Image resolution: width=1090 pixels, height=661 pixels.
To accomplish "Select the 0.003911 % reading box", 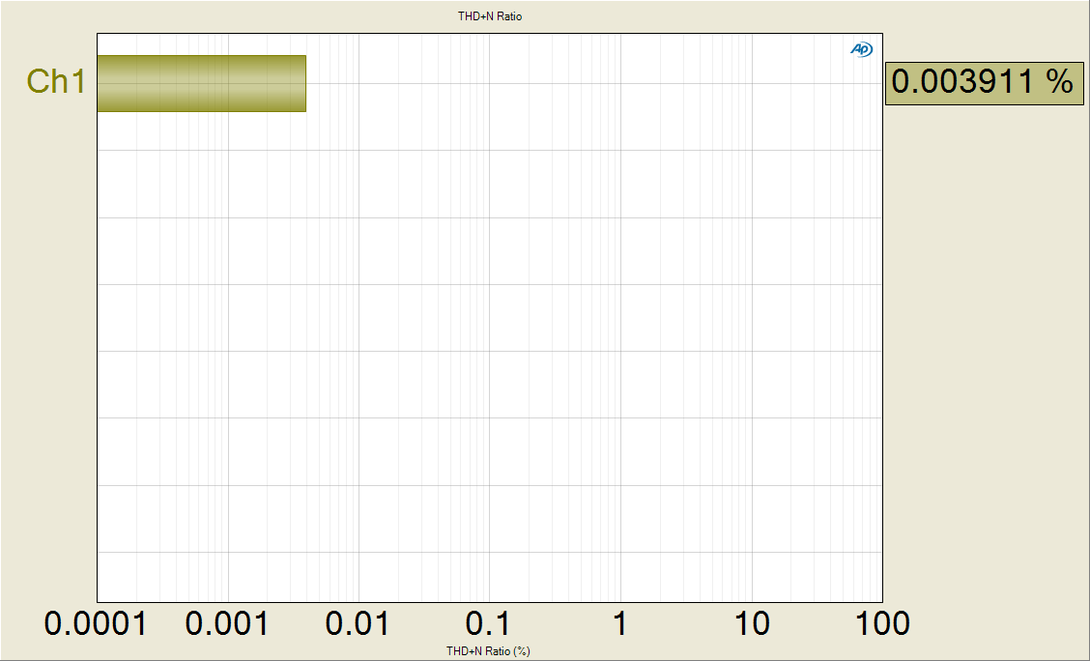I will click(x=985, y=83).
